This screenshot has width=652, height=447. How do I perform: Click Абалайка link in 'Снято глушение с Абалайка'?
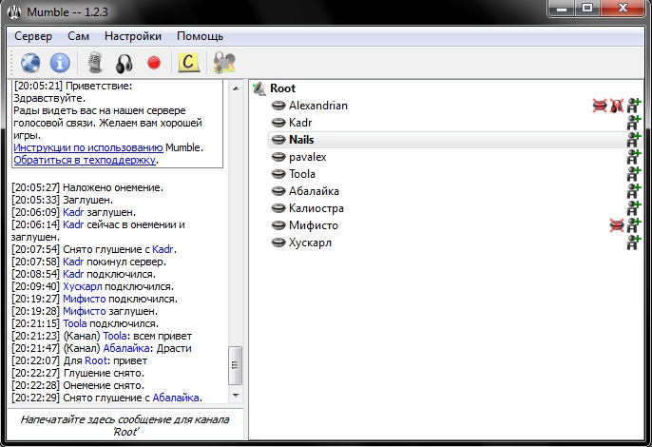click(176, 398)
